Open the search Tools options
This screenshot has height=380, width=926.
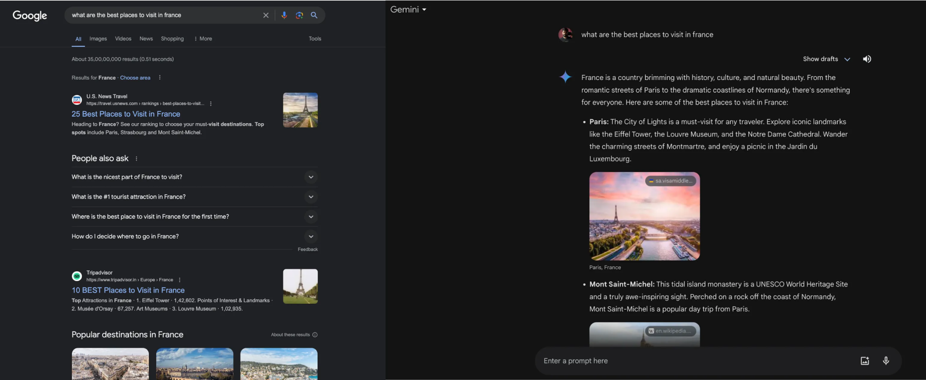click(315, 39)
